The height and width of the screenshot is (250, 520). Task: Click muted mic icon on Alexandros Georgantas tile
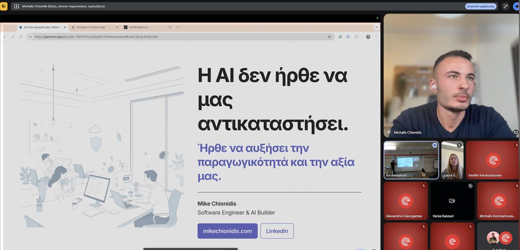423,186
